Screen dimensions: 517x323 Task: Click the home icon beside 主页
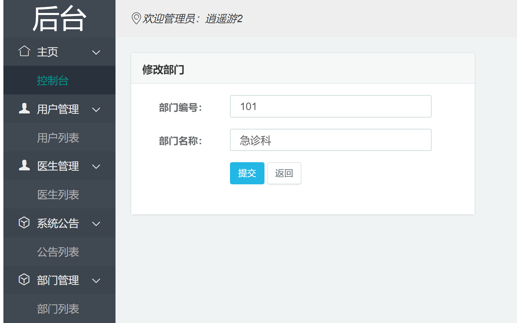(24, 51)
